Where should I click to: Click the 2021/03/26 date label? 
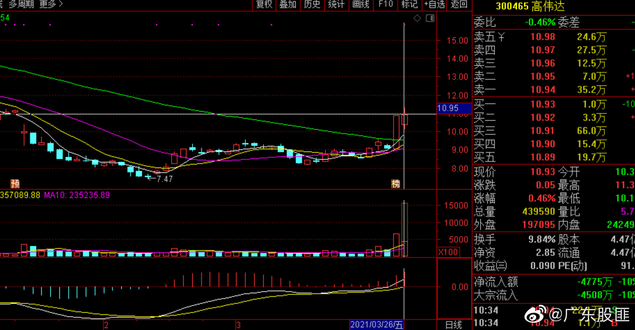pos(377,325)
